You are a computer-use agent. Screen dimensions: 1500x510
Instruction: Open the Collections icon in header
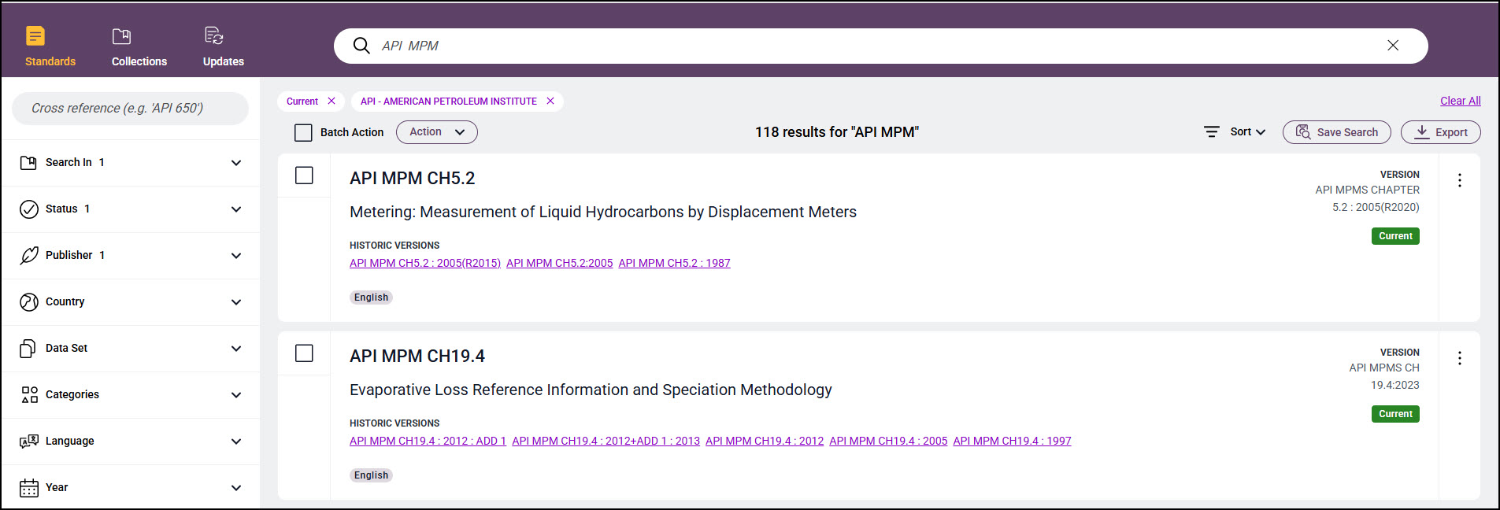tap(121, 36)
